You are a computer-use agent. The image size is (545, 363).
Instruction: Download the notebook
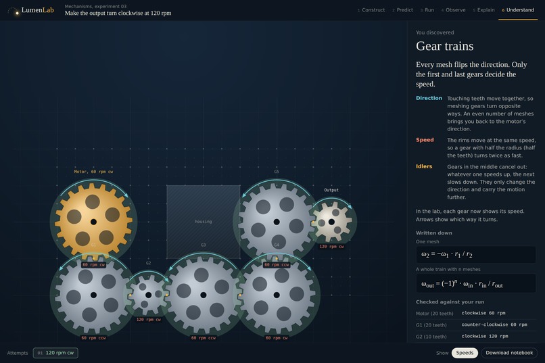509,353
